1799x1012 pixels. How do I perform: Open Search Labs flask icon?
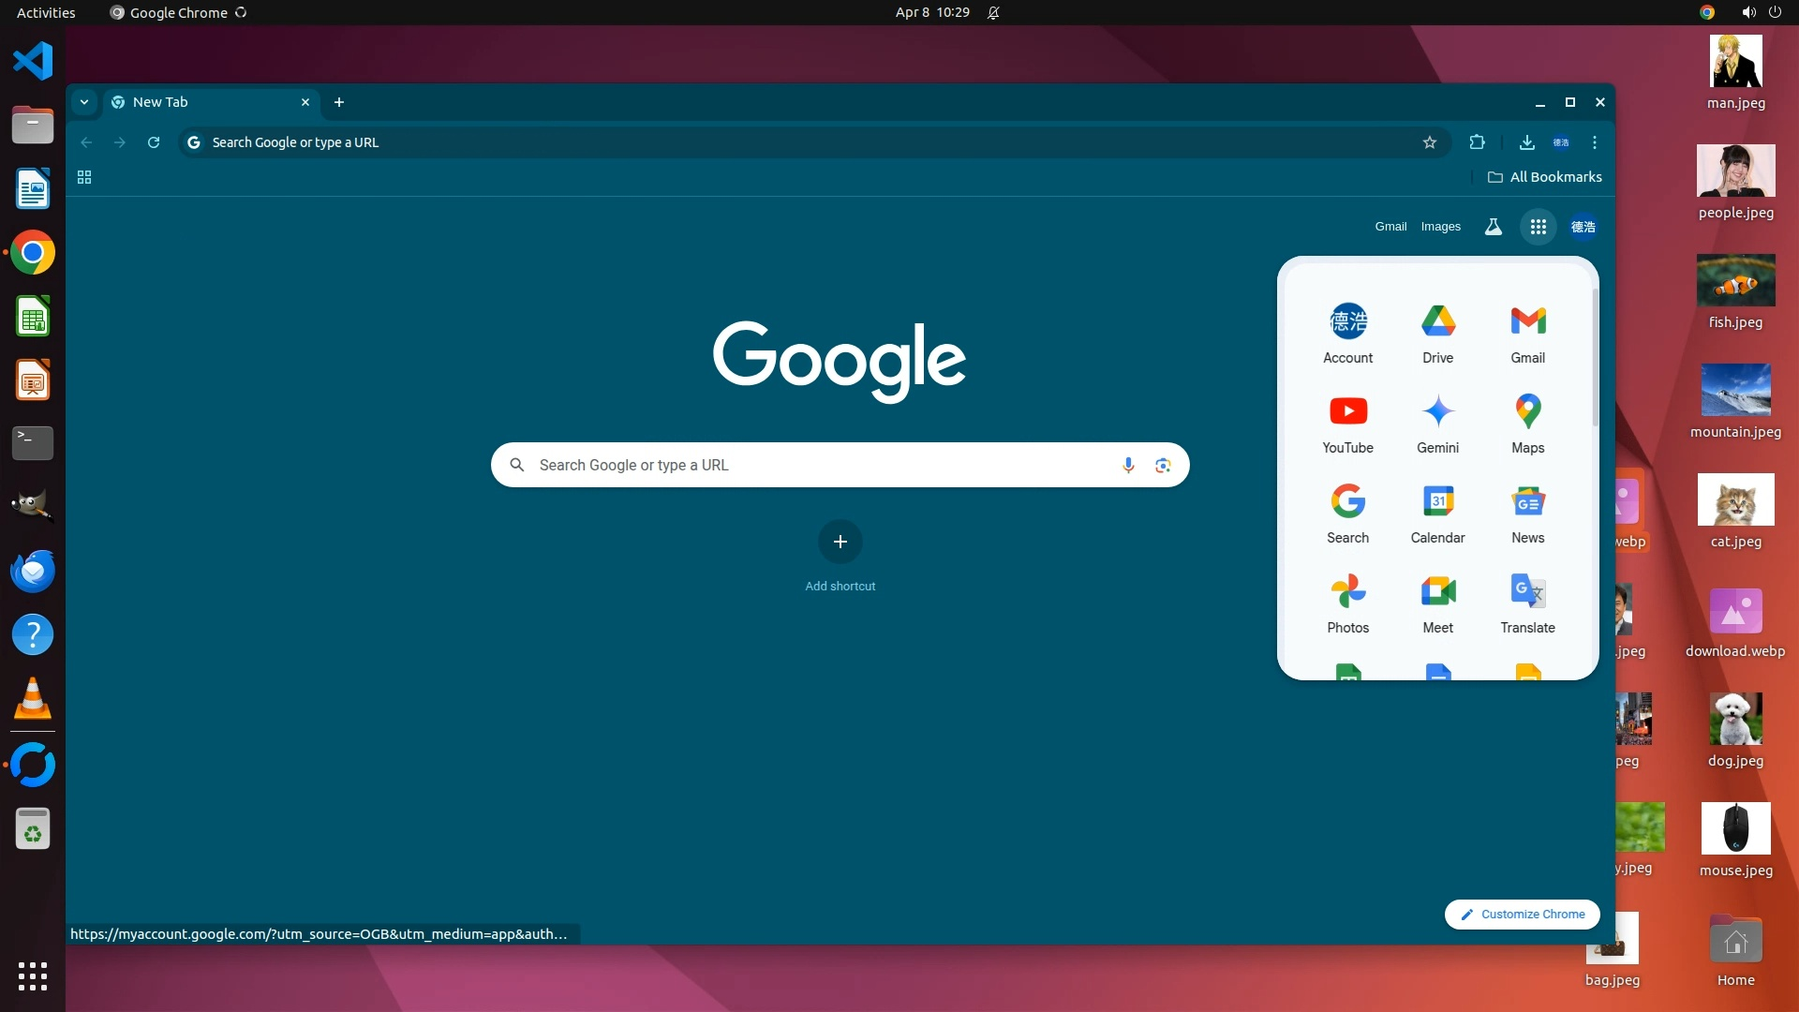click(1493, 227)
